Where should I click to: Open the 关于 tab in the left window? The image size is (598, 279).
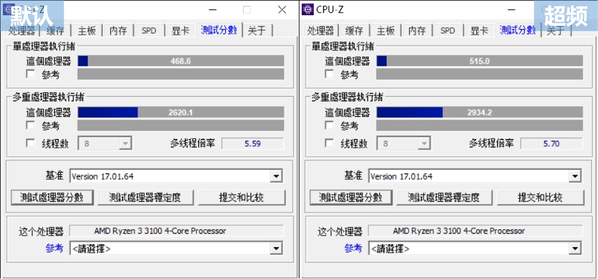[x=257, y=30]
